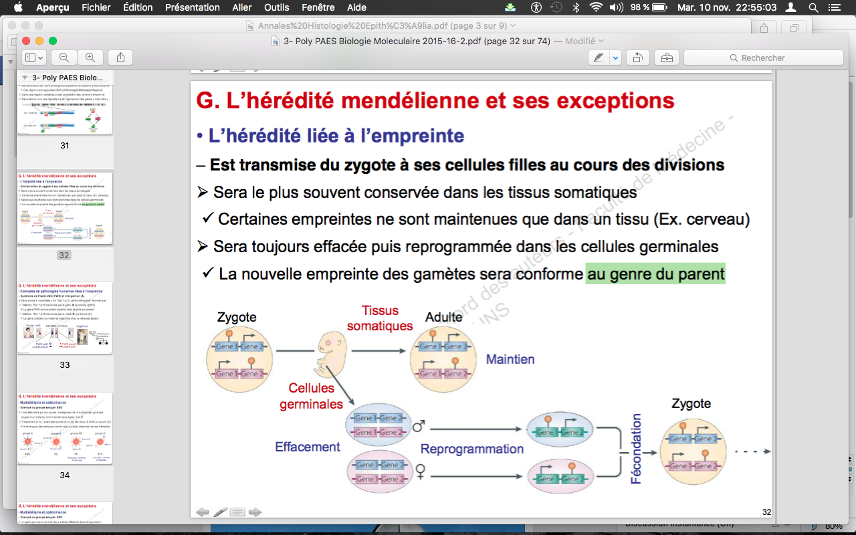This screenshot has height=535, width=856.
Task: Open the Spotlight search icon in menu bar
Action: [x=813, y=7]
